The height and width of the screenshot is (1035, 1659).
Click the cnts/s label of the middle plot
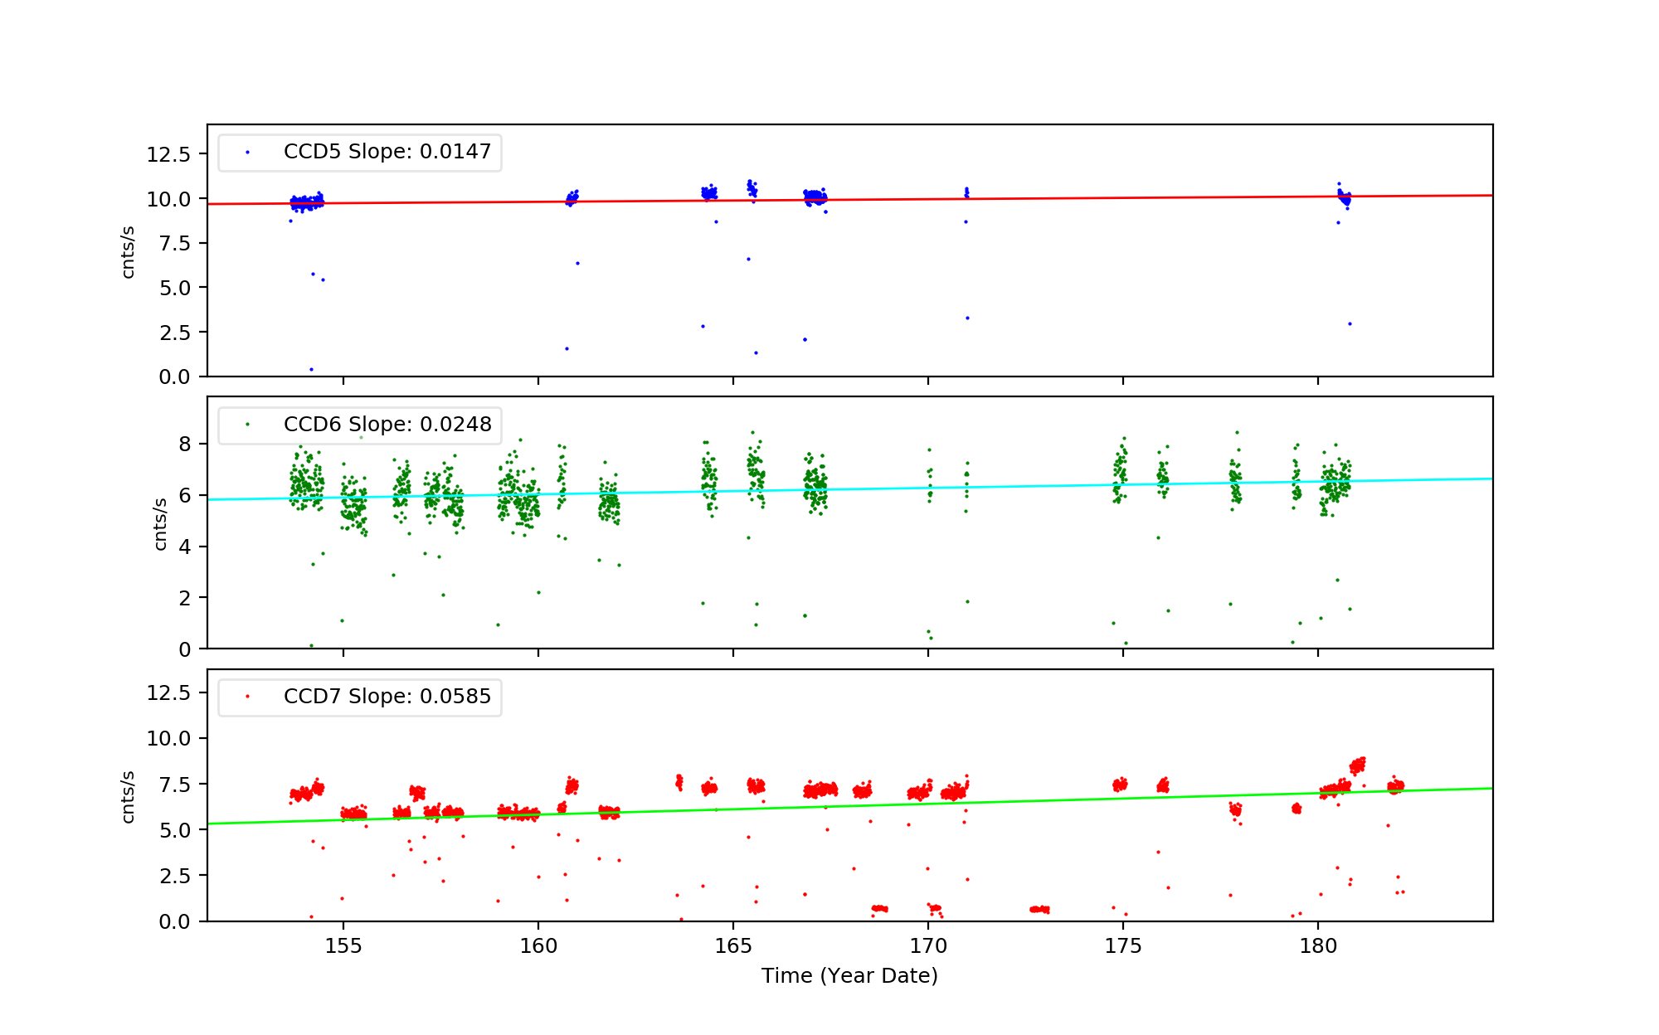[x=161, y=523]
